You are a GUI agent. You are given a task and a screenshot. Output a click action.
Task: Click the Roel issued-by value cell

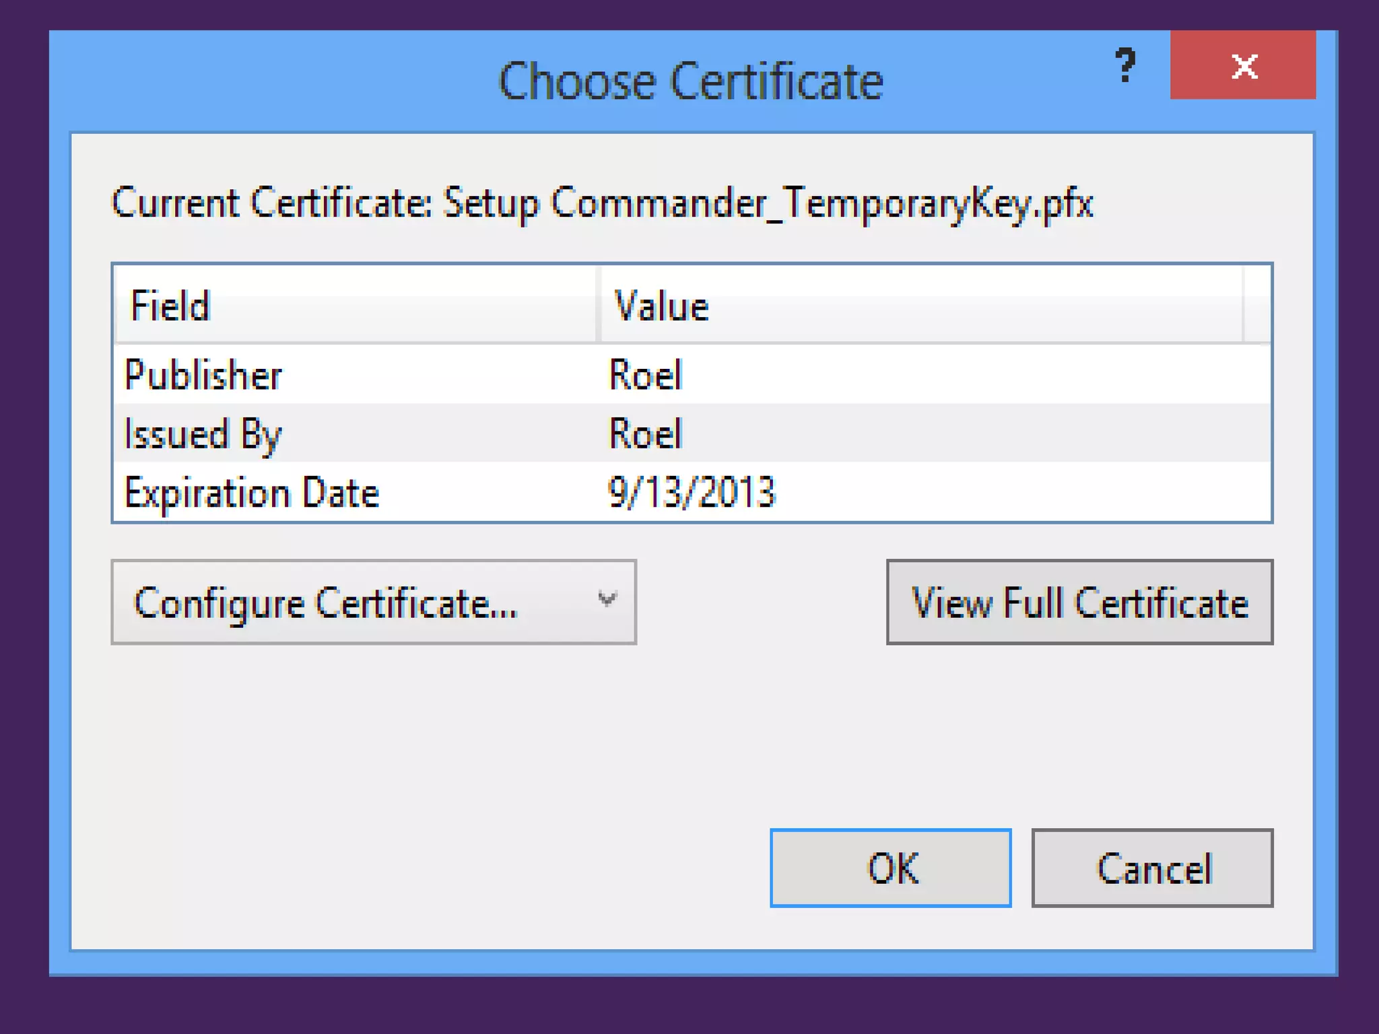(645, 434)
